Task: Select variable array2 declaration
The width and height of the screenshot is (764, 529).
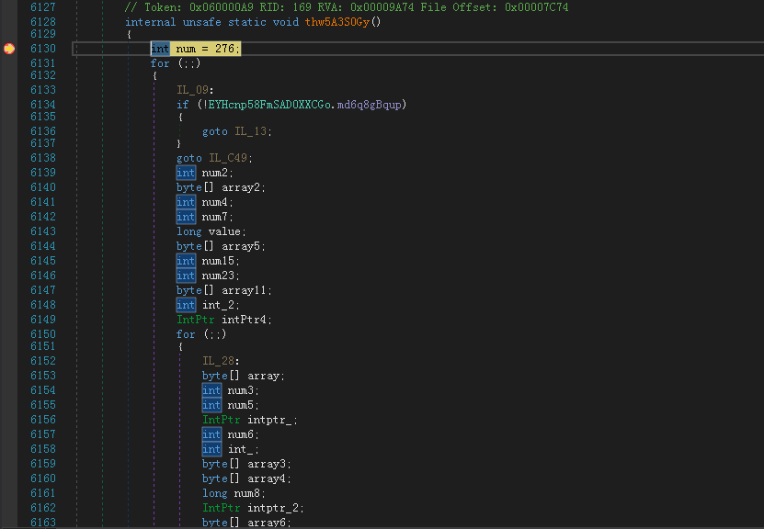Action: coord(241,187)
